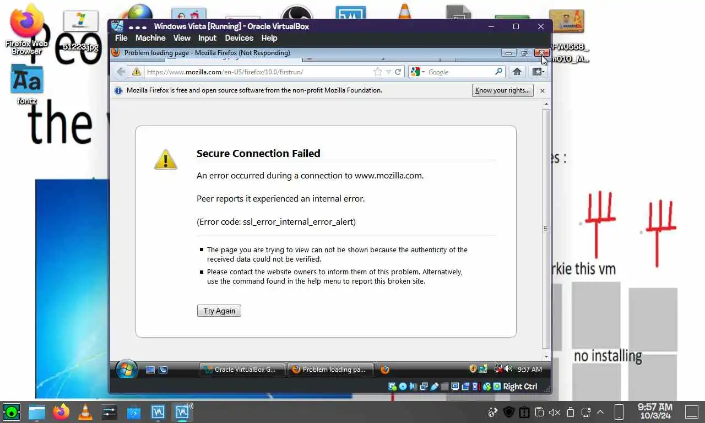Click the Know your rights button
705x423 pixels.
click(x=502, y=90)
